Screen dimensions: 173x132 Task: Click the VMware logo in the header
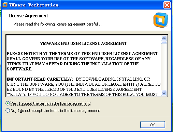tap(161, 20)
